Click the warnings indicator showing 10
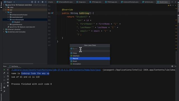Screen dimensions: 179x101 point(169,5)
